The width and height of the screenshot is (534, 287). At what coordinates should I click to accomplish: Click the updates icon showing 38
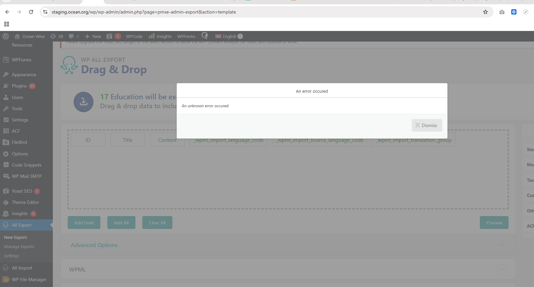point(56,36)
